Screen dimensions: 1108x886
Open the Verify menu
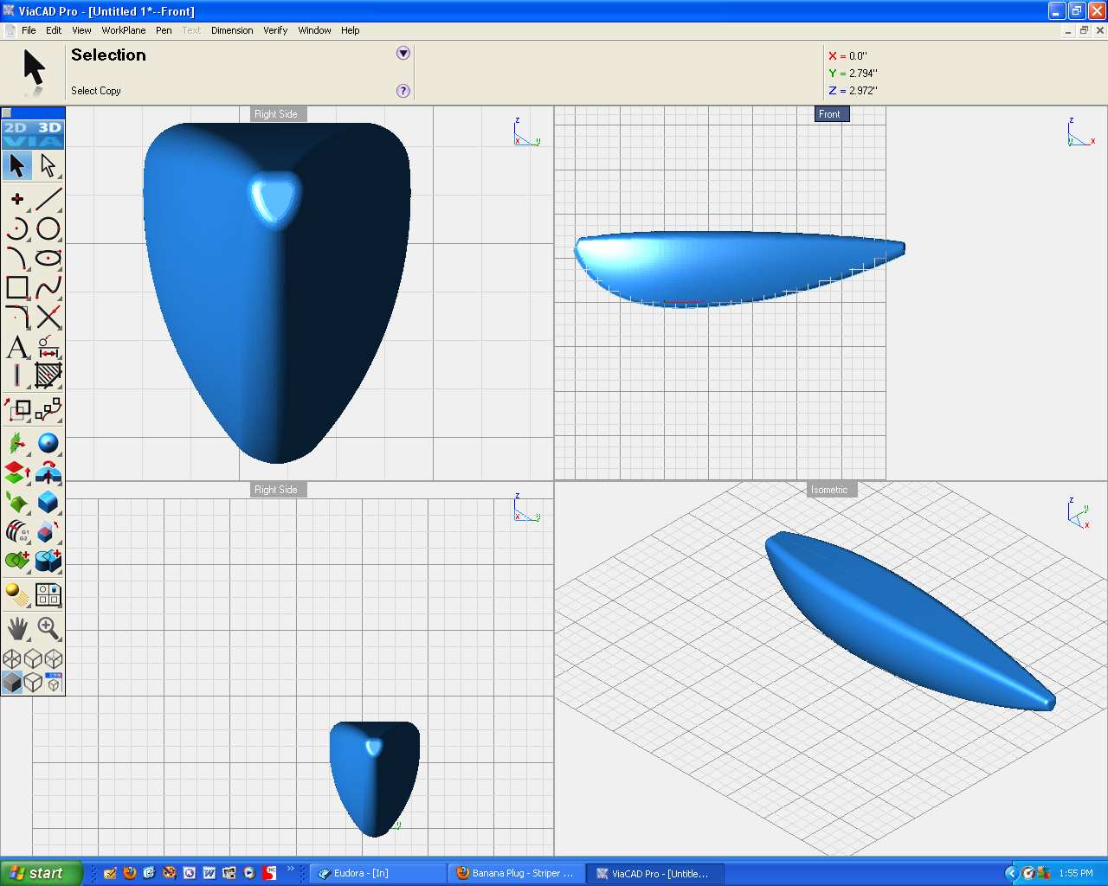275,30
